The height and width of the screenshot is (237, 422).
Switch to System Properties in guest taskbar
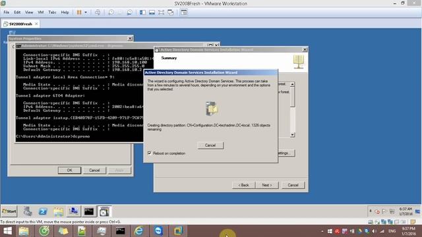73,211
